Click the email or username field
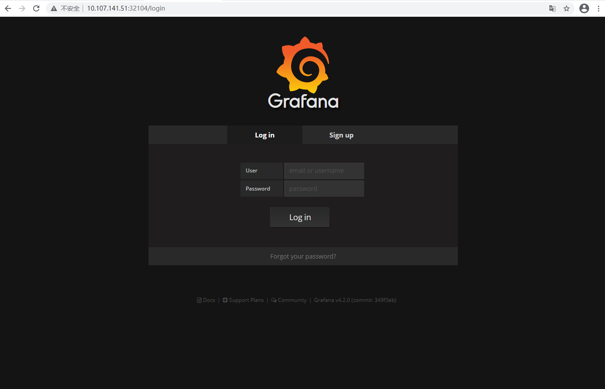The height and width of the screenshot is (389, 605). 324,171
